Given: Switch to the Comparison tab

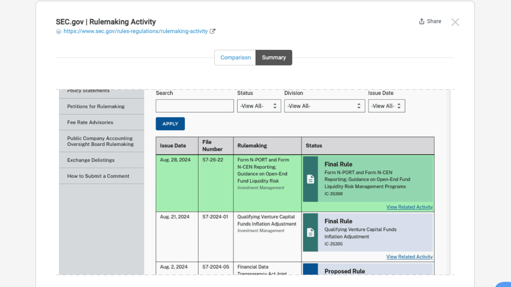Looking at the screenshot, I should click(235, 57).
